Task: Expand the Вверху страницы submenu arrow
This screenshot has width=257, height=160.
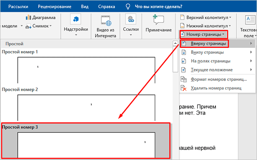Action: click(x=251, y=43)
